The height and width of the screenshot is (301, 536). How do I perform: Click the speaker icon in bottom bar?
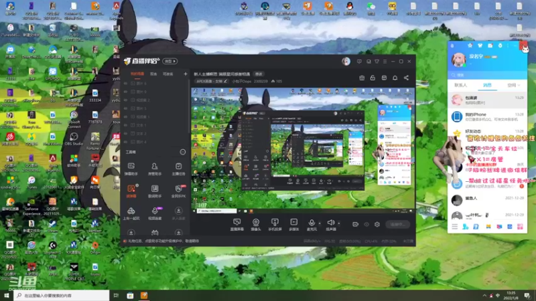[x=330, y=223]
